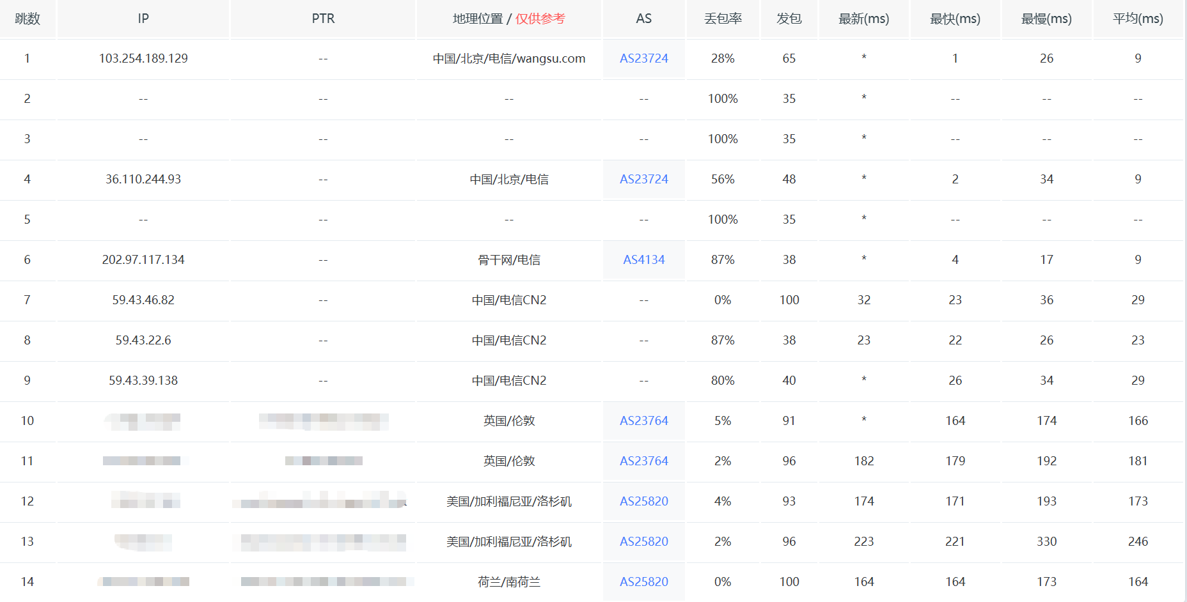This screenshot has width=1187, height=602.
Task: Open AS23764 link in hop 10 row
Action: tap(643, 421)
